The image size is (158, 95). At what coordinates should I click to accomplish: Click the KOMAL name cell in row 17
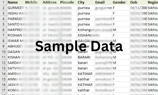tap(16, 90)
